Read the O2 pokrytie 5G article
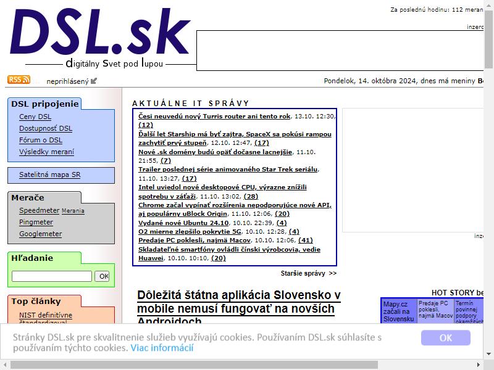Image resolution: width=494 pixels, height=370 pixels. point(190,232)
